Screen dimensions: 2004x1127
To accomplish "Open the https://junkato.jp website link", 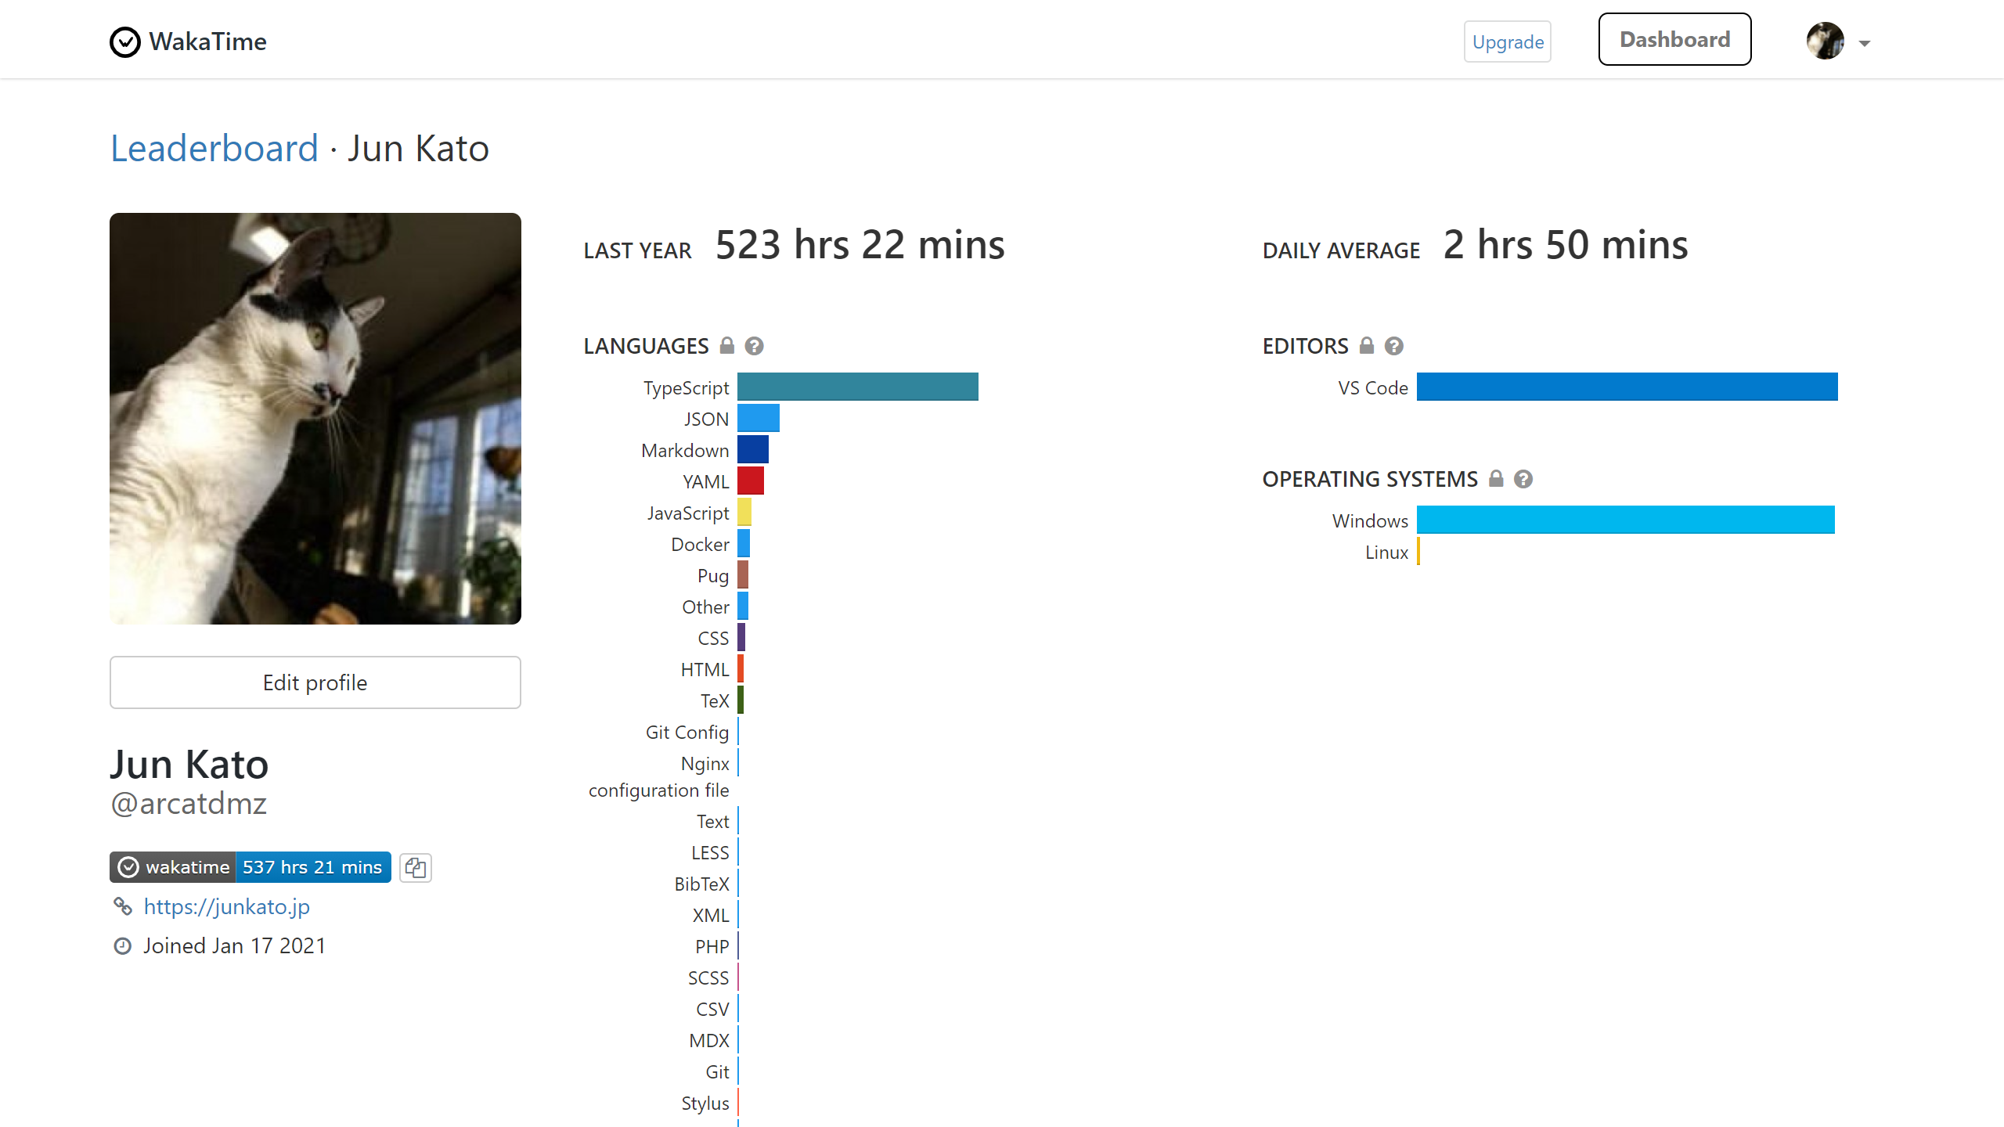I will (226, 906).
